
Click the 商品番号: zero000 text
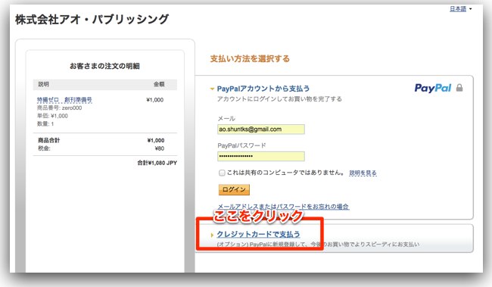pos(59,108)
